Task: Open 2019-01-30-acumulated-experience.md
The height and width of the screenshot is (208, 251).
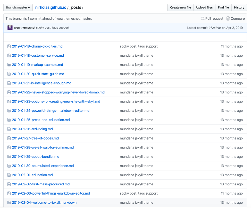Action: point(43,166)
